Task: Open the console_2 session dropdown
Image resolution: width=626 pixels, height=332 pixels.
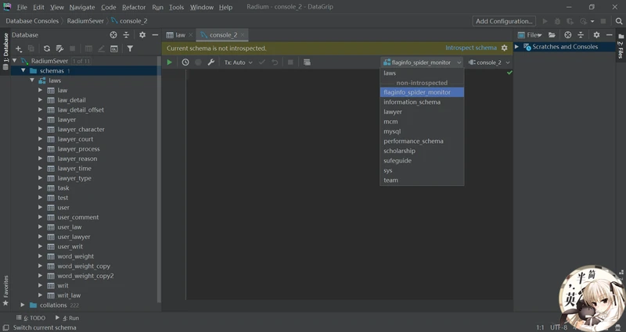Action: (489, 62)
